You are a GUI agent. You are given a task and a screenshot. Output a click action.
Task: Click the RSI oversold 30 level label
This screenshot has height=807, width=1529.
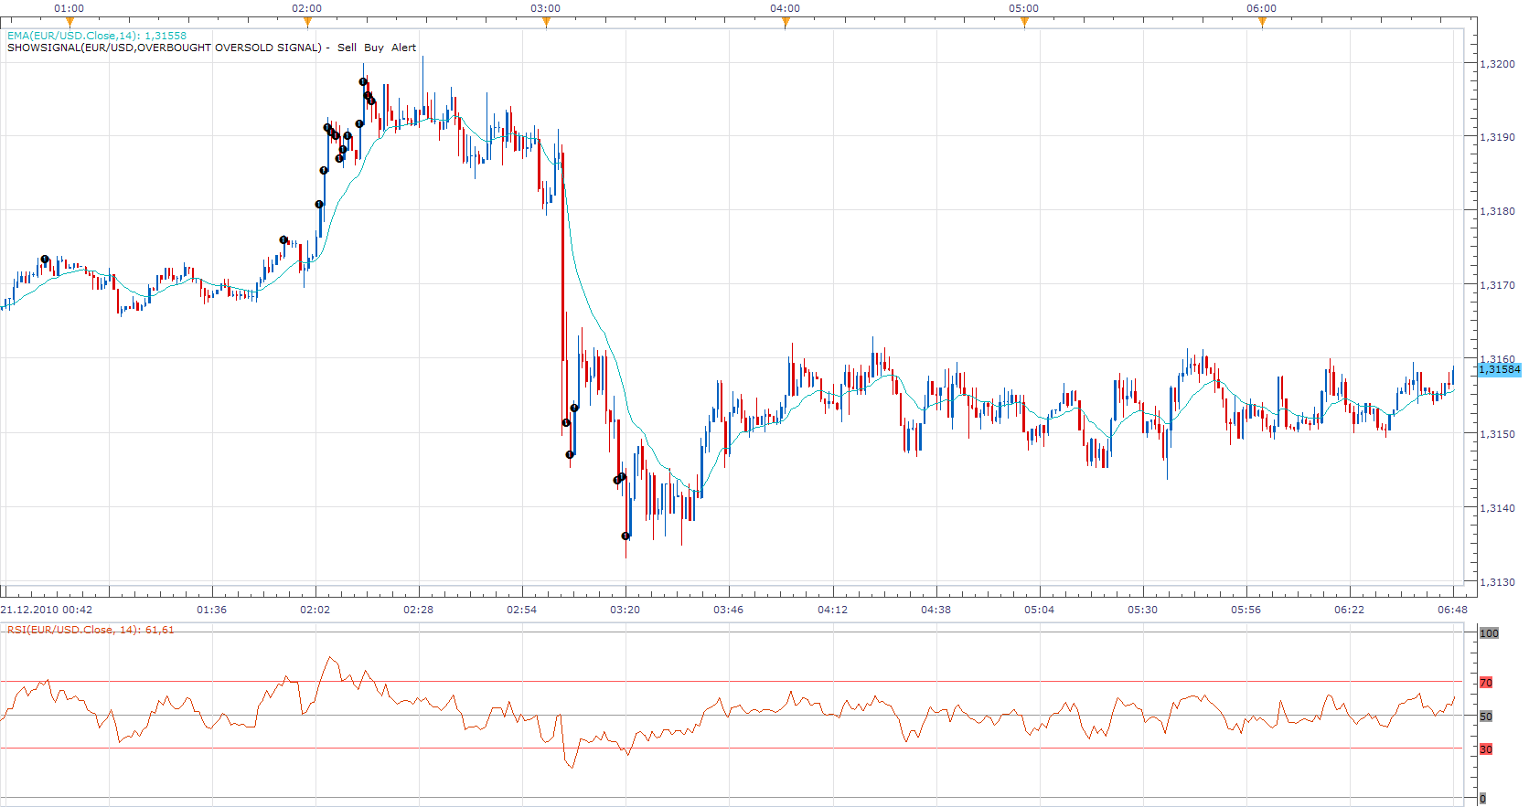[1486, 749]
